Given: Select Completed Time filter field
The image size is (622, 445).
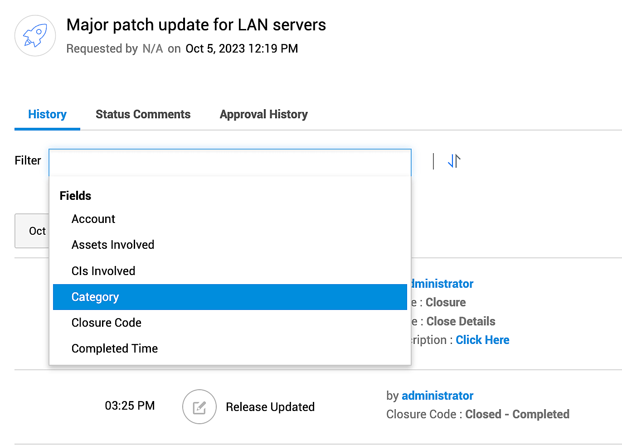Looking at the screenshot, I should (x=115, y=348).
